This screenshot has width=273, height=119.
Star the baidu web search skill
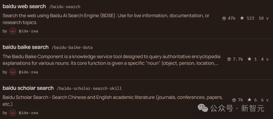pyautogui.click(x=242, y=18)
